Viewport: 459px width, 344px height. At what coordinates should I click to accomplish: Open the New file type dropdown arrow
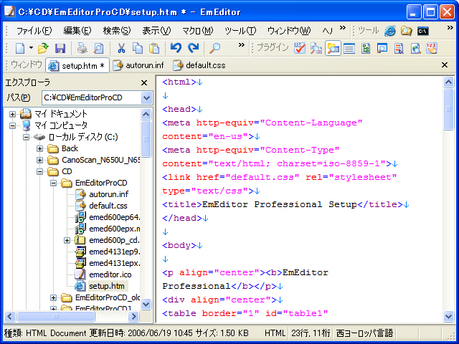[x=31, y=48]
